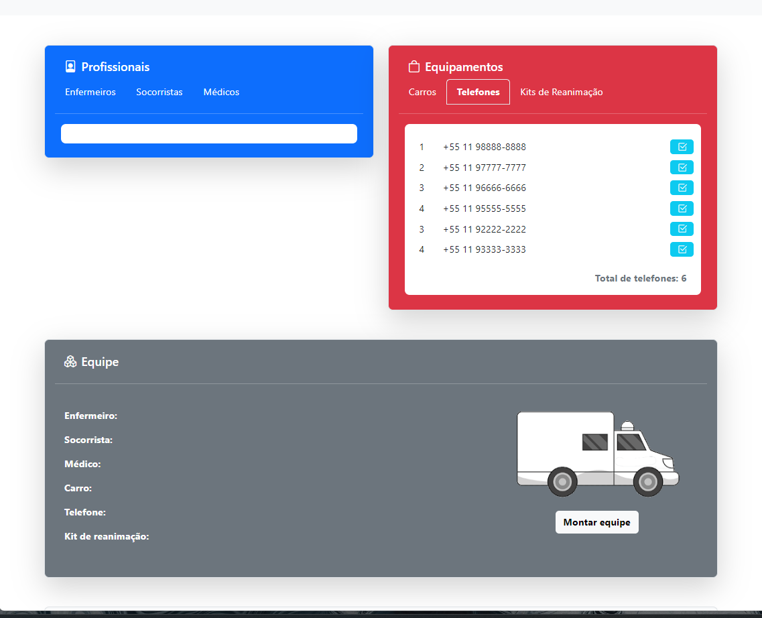Click the group icon beside Equipe title
Viewport: 762px width, 618px height.
coord(70,361)
